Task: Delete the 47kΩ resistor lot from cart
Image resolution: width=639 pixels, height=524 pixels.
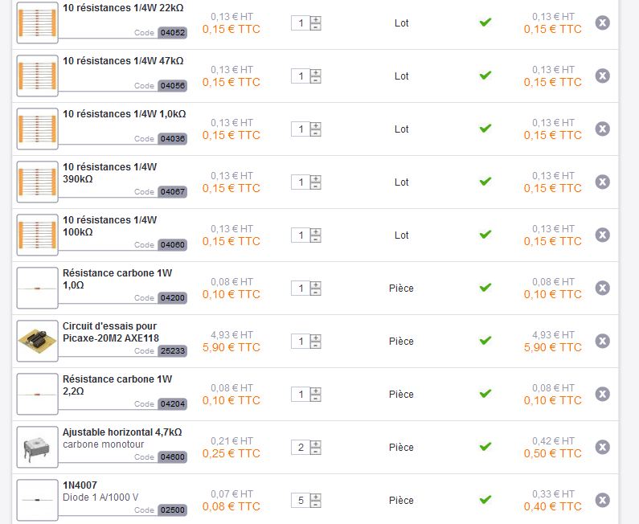Action: (602, 76)
